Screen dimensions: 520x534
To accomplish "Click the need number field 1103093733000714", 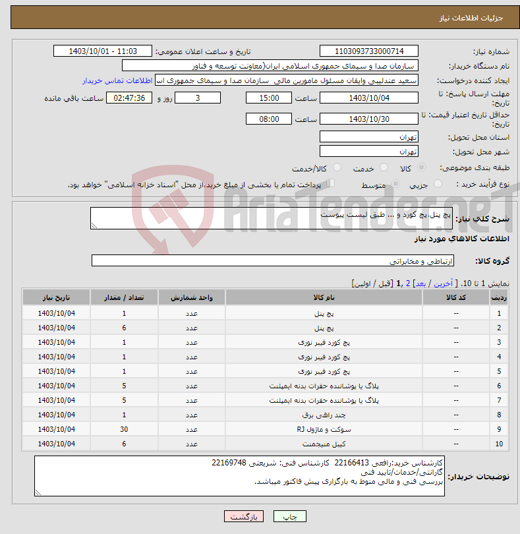I will coord(369,51).
